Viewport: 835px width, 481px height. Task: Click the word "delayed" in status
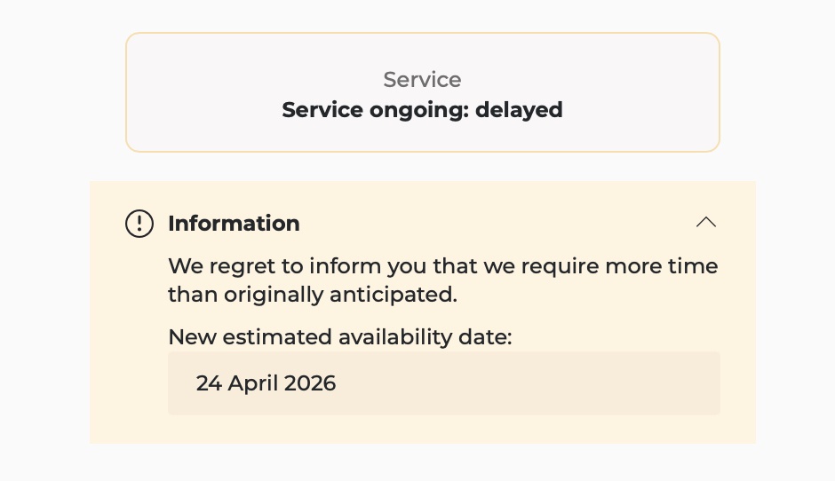point(519,110)
